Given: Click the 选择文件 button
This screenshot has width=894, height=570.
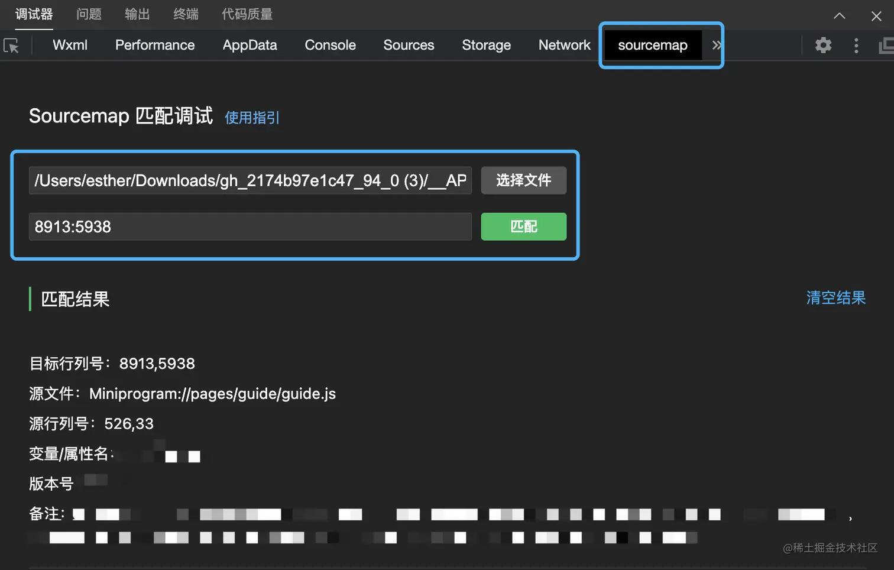Looking at the screenshot, I should coord(523,180).
